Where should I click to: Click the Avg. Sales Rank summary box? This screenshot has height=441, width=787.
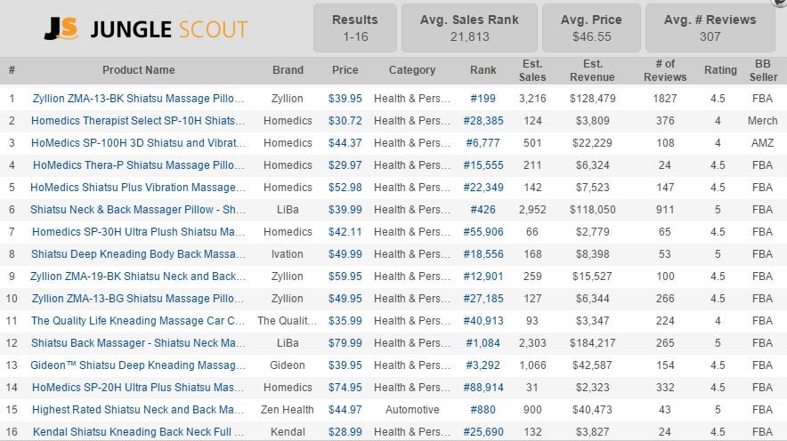[x=471, y=28]
